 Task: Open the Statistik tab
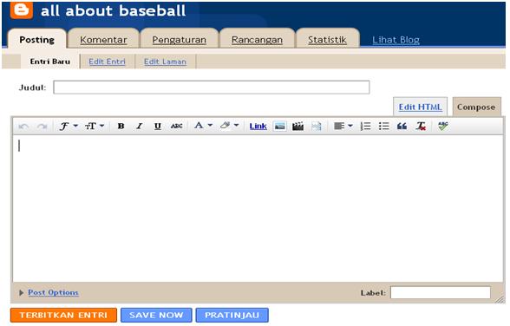pyautogui.click(x=327, y=40)
